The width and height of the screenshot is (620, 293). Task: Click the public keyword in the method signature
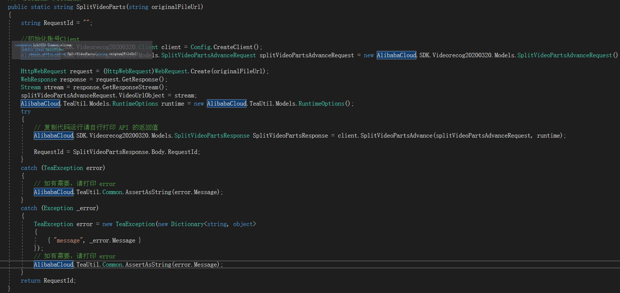click(x=17, y=7)
